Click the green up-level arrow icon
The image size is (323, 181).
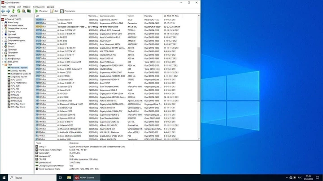click(13, 11)
